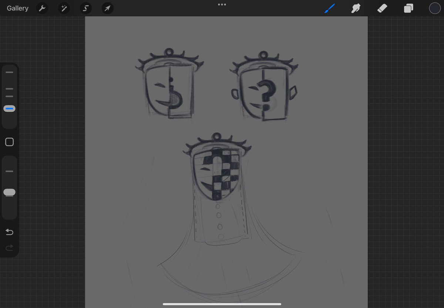Select the Smudge tool
Image resolution: width=444 pixels, height=308 pixels.
[356, 8]
